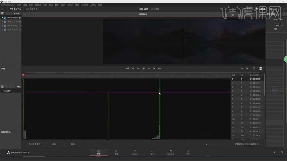Select the D:\davici drive in storage tree
This screenshot has width=287, height=161.
click(x=14, y=18)
